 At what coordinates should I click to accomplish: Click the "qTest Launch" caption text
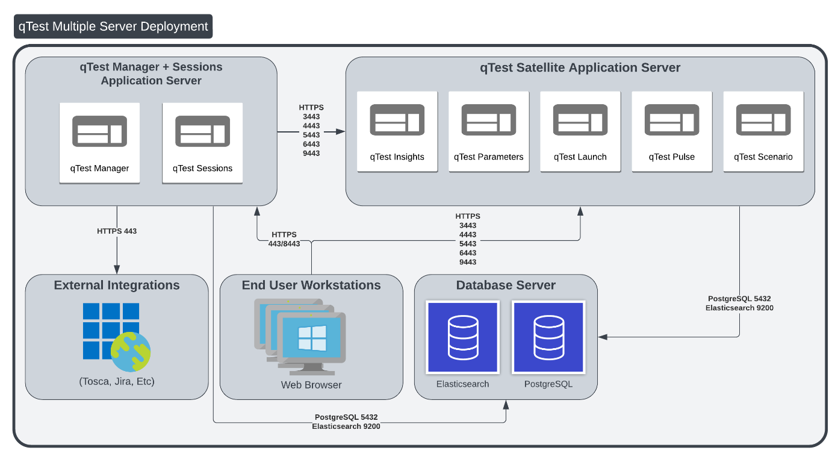[x=580, y=157]
